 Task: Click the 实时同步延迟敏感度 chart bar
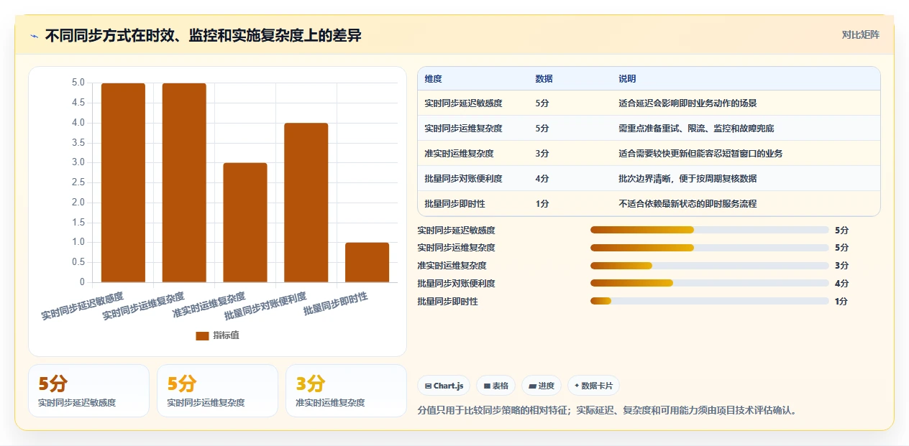pyautogui.click(x=123, y=182)
